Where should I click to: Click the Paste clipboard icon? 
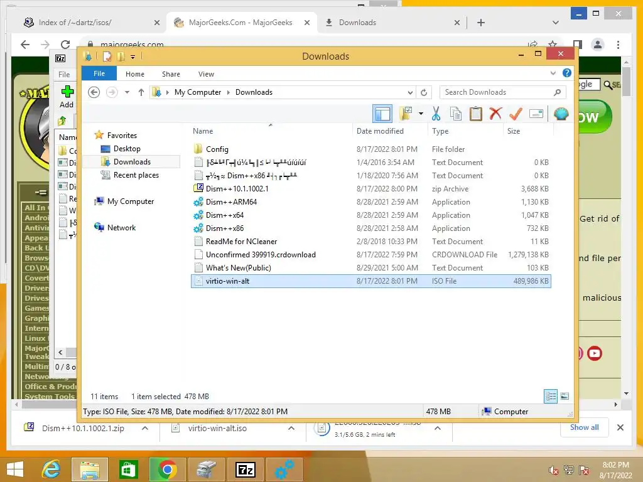point(476,114)
